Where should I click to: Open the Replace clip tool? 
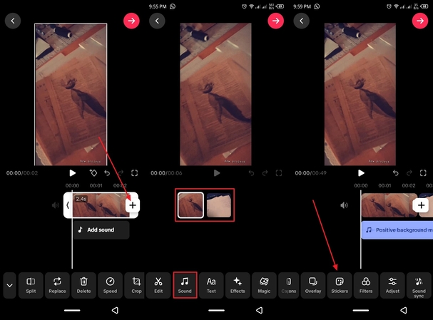pos(57,285)
